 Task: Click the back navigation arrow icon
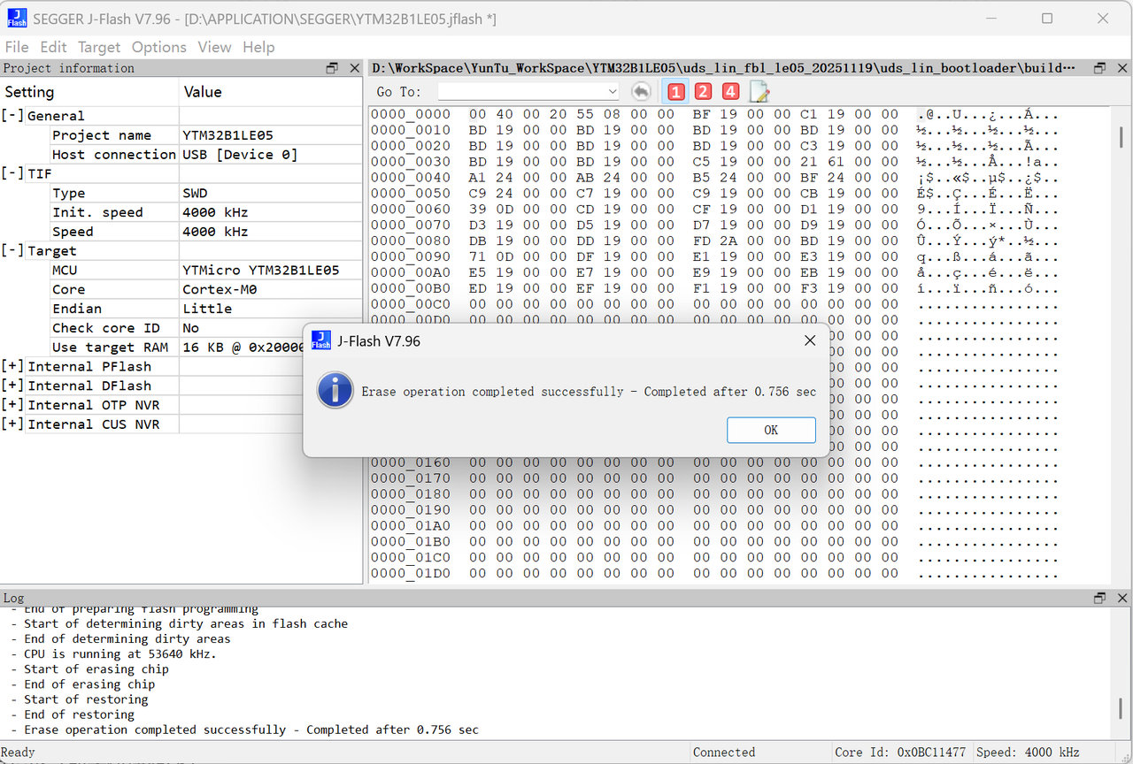(x=641, y=91)
